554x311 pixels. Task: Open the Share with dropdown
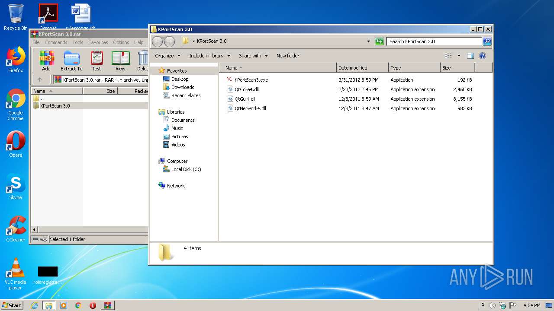253,56
